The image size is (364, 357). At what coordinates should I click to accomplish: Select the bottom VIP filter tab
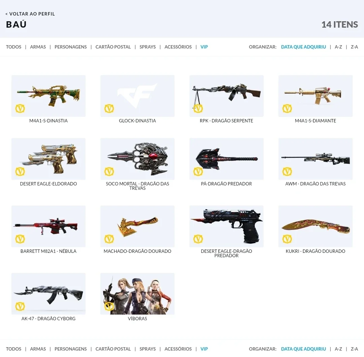[204, 349]
